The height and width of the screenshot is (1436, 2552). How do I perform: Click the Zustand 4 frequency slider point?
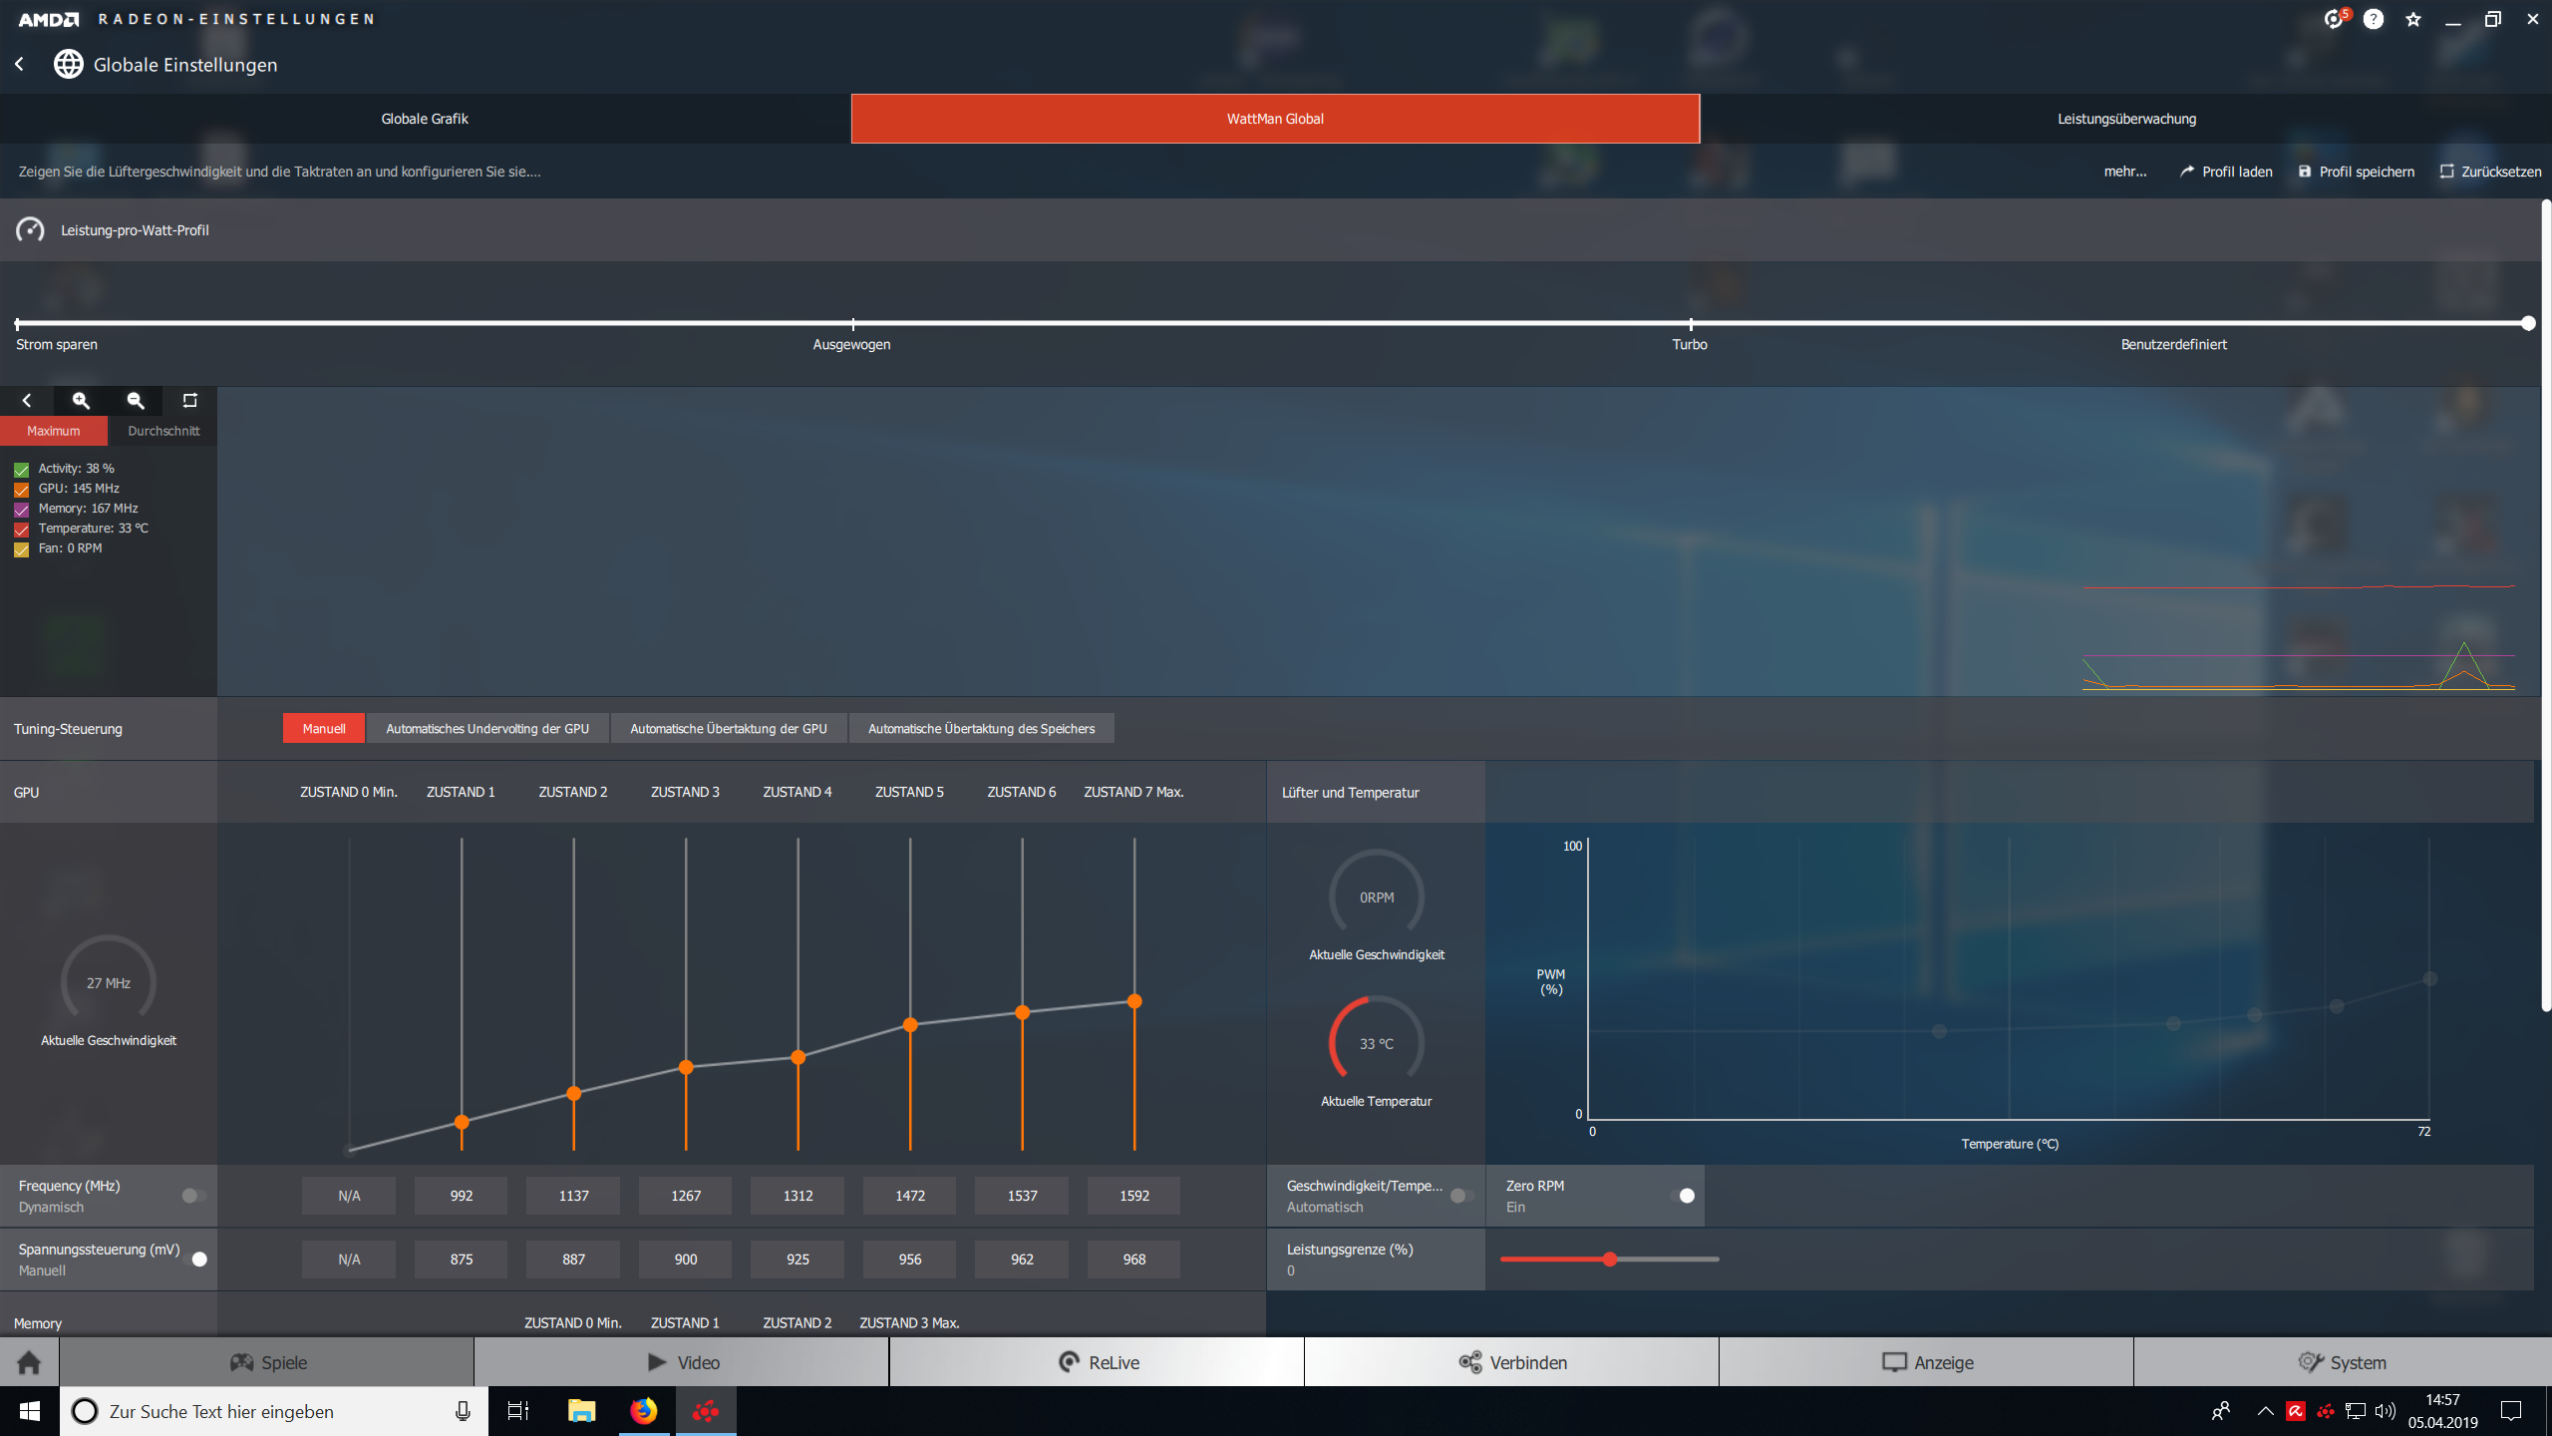click(797, 1057)
